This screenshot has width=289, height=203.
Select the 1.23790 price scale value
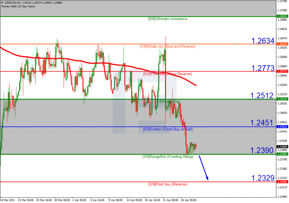[282, 159]
